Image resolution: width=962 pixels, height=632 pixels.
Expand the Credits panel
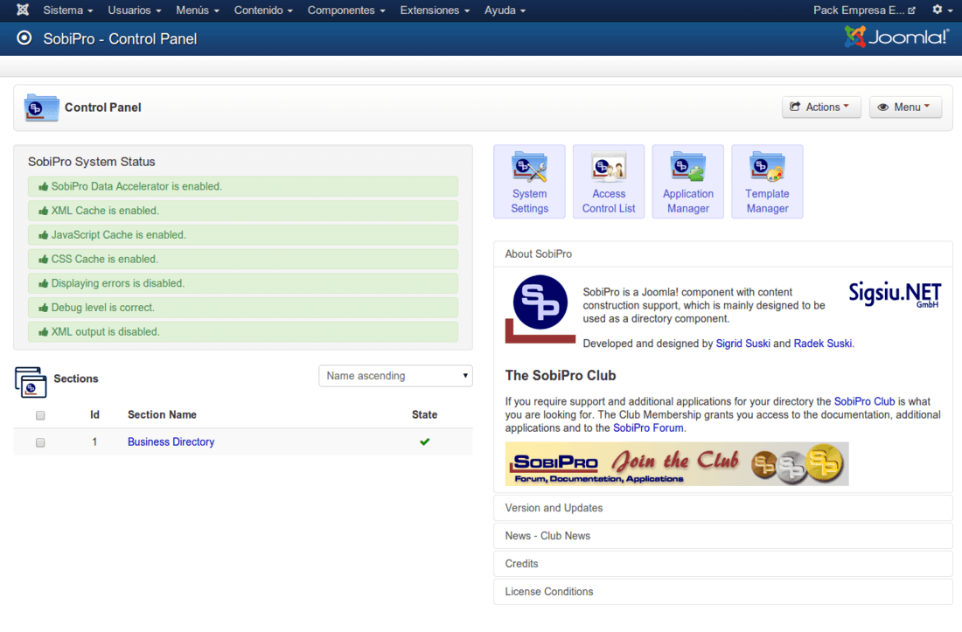pyautogui.click(x=722, y=563)
